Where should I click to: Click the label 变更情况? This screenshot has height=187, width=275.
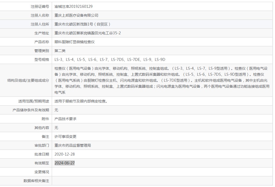pyautogui.click(x=42, y=172)
